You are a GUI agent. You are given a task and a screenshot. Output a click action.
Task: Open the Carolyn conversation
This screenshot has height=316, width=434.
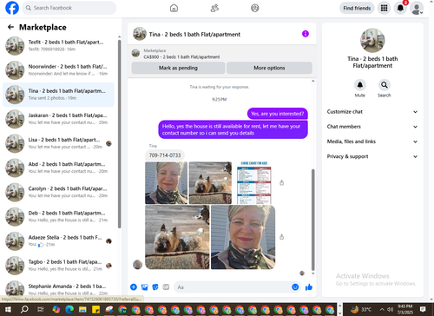coord(59,192)
